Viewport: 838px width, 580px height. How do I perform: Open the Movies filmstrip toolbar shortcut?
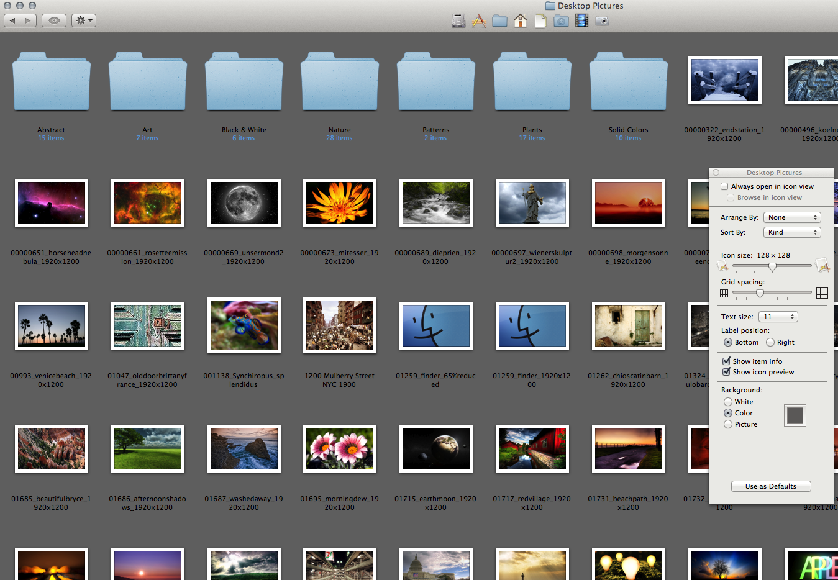[581, 21]
